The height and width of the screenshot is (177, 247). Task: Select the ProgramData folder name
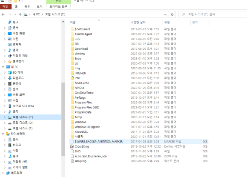pyautogui.click(x=83, y=112)
